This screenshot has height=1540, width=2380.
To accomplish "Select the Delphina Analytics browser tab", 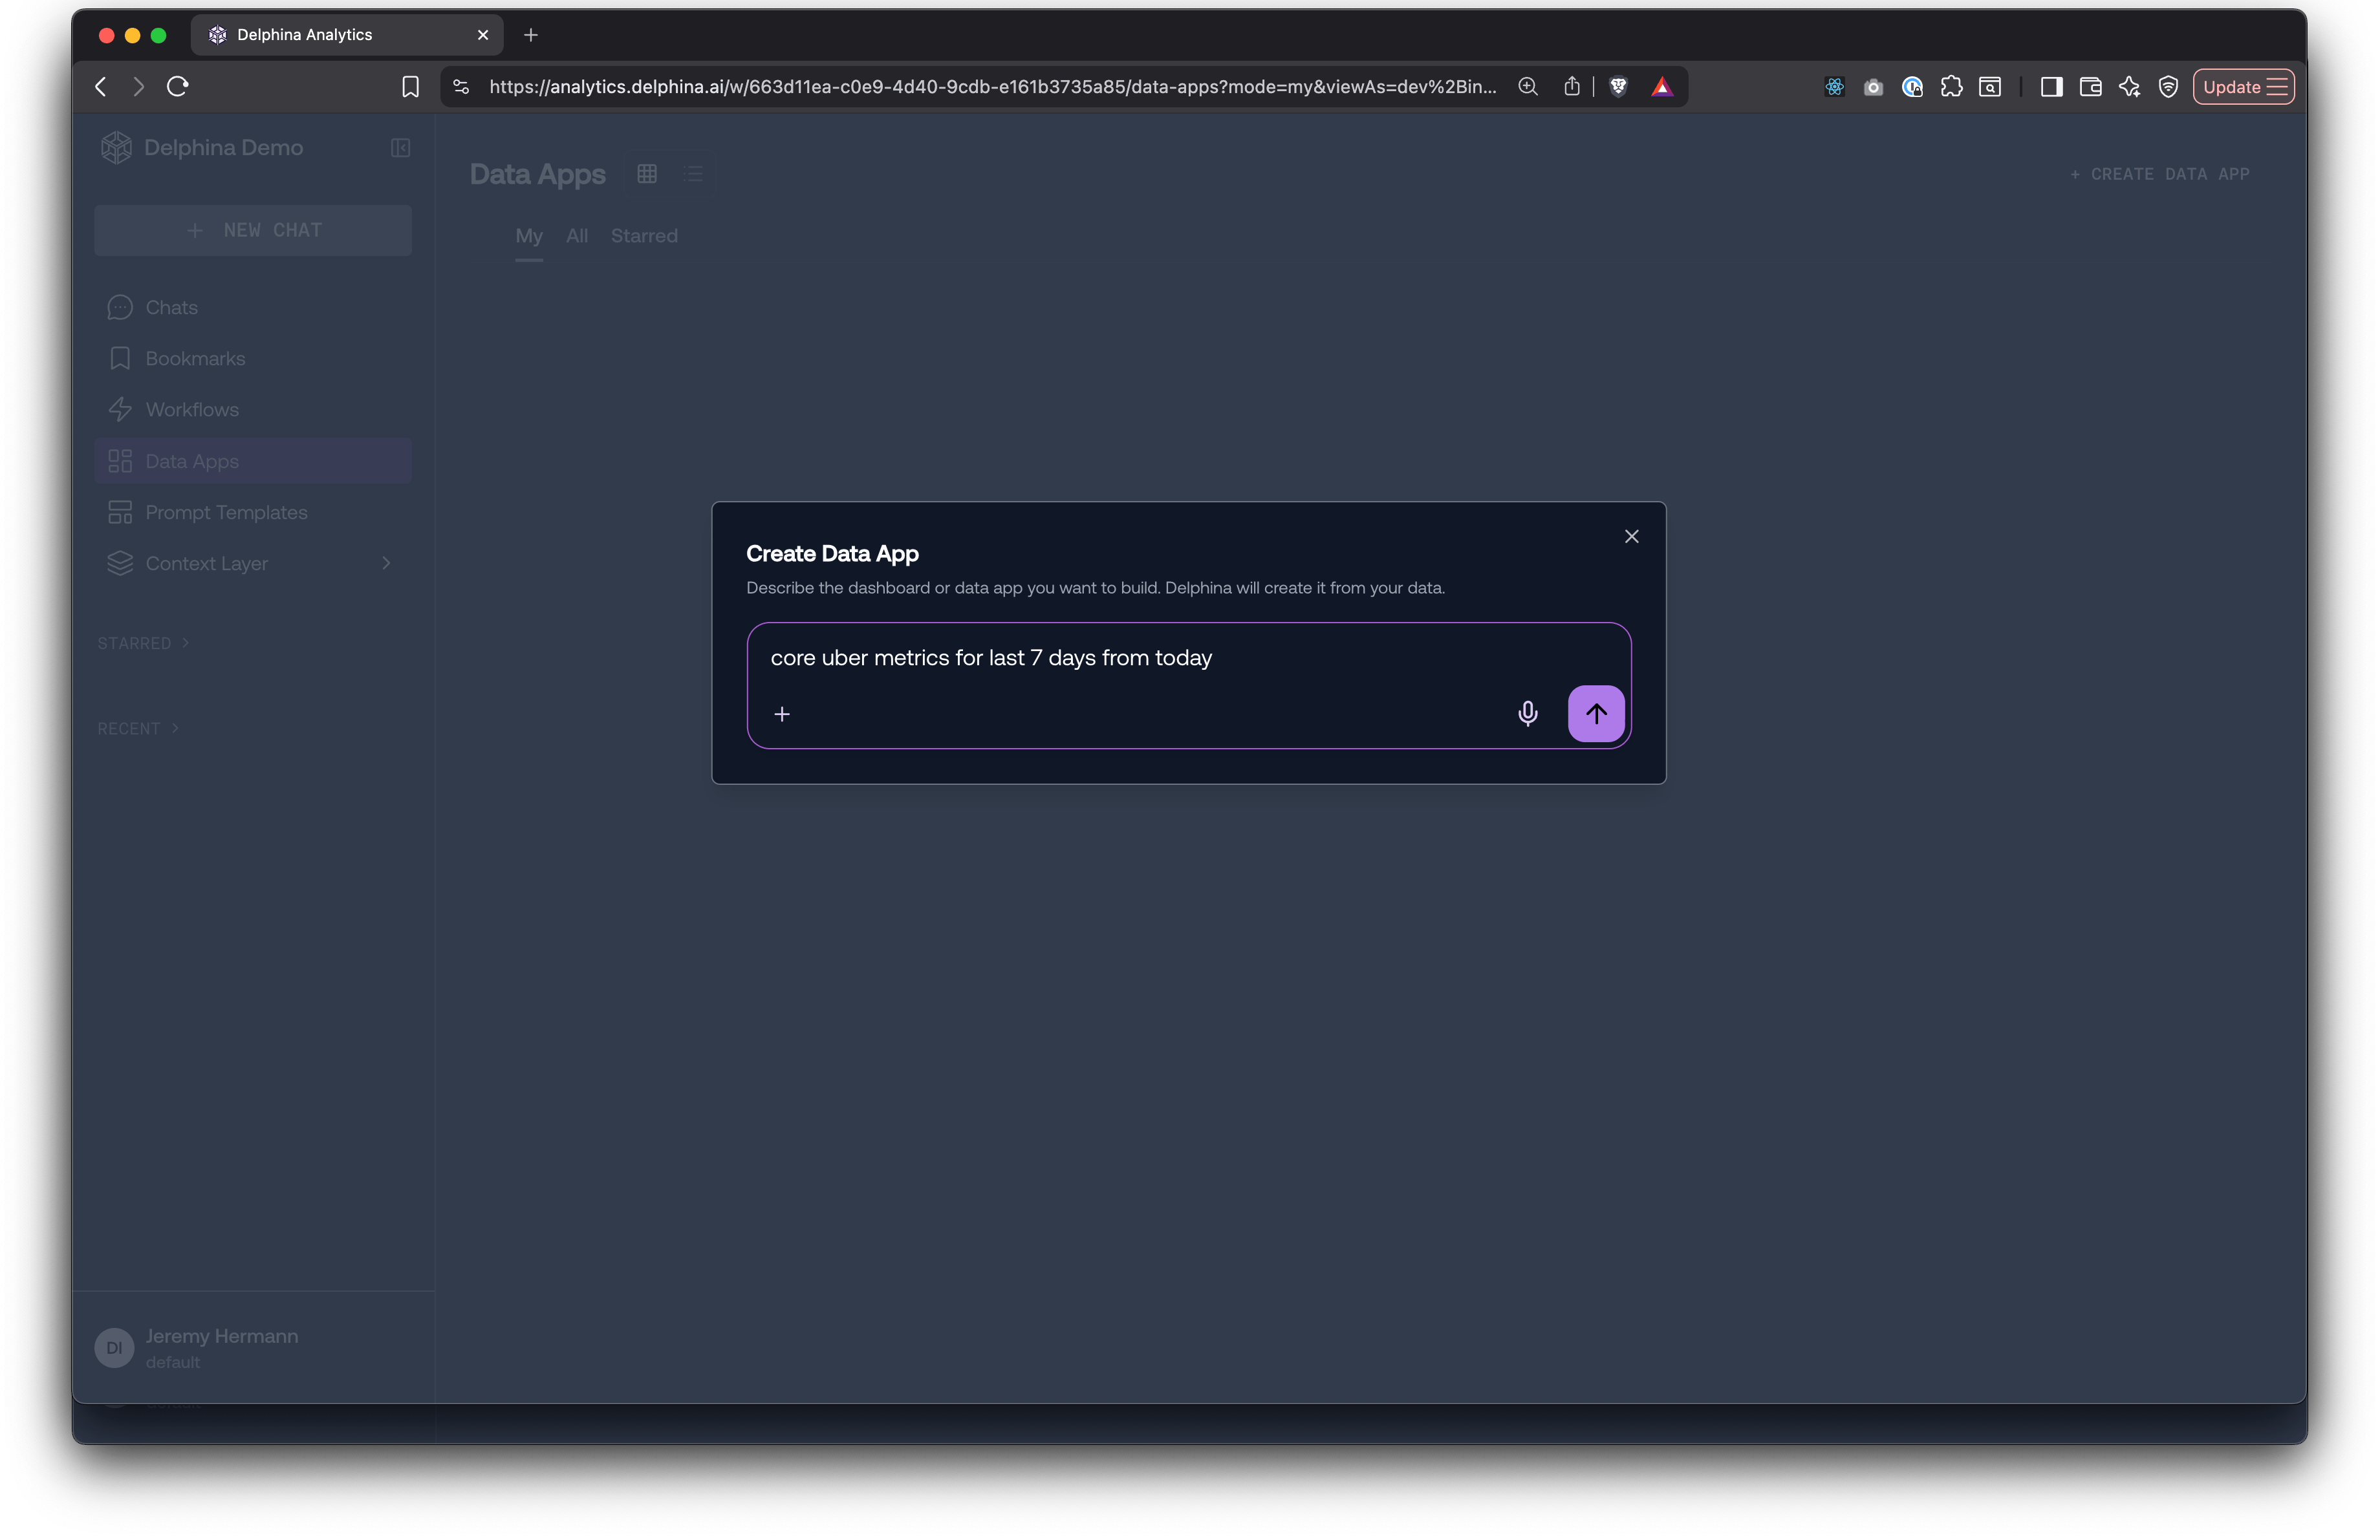I will point(346,35).
